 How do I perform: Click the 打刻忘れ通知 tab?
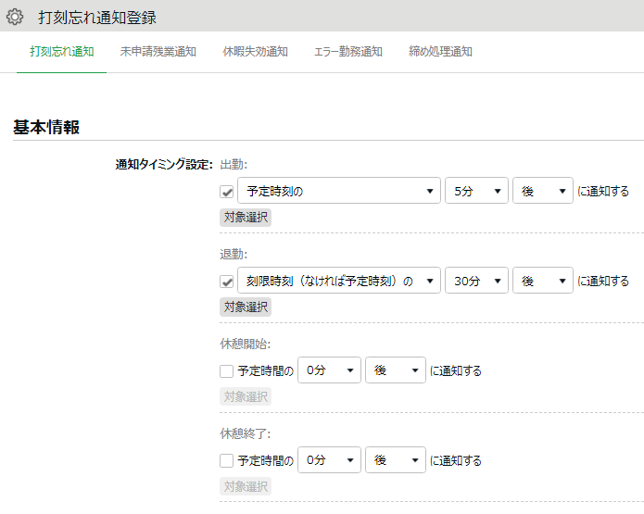pos(61,52)
